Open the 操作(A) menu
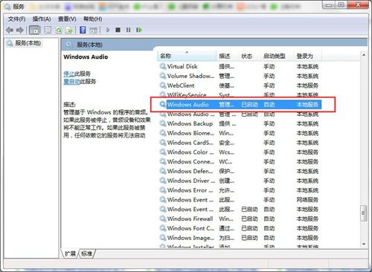This screenshot has height=272, width=372. pyautogui.click(x=42, y=19)
